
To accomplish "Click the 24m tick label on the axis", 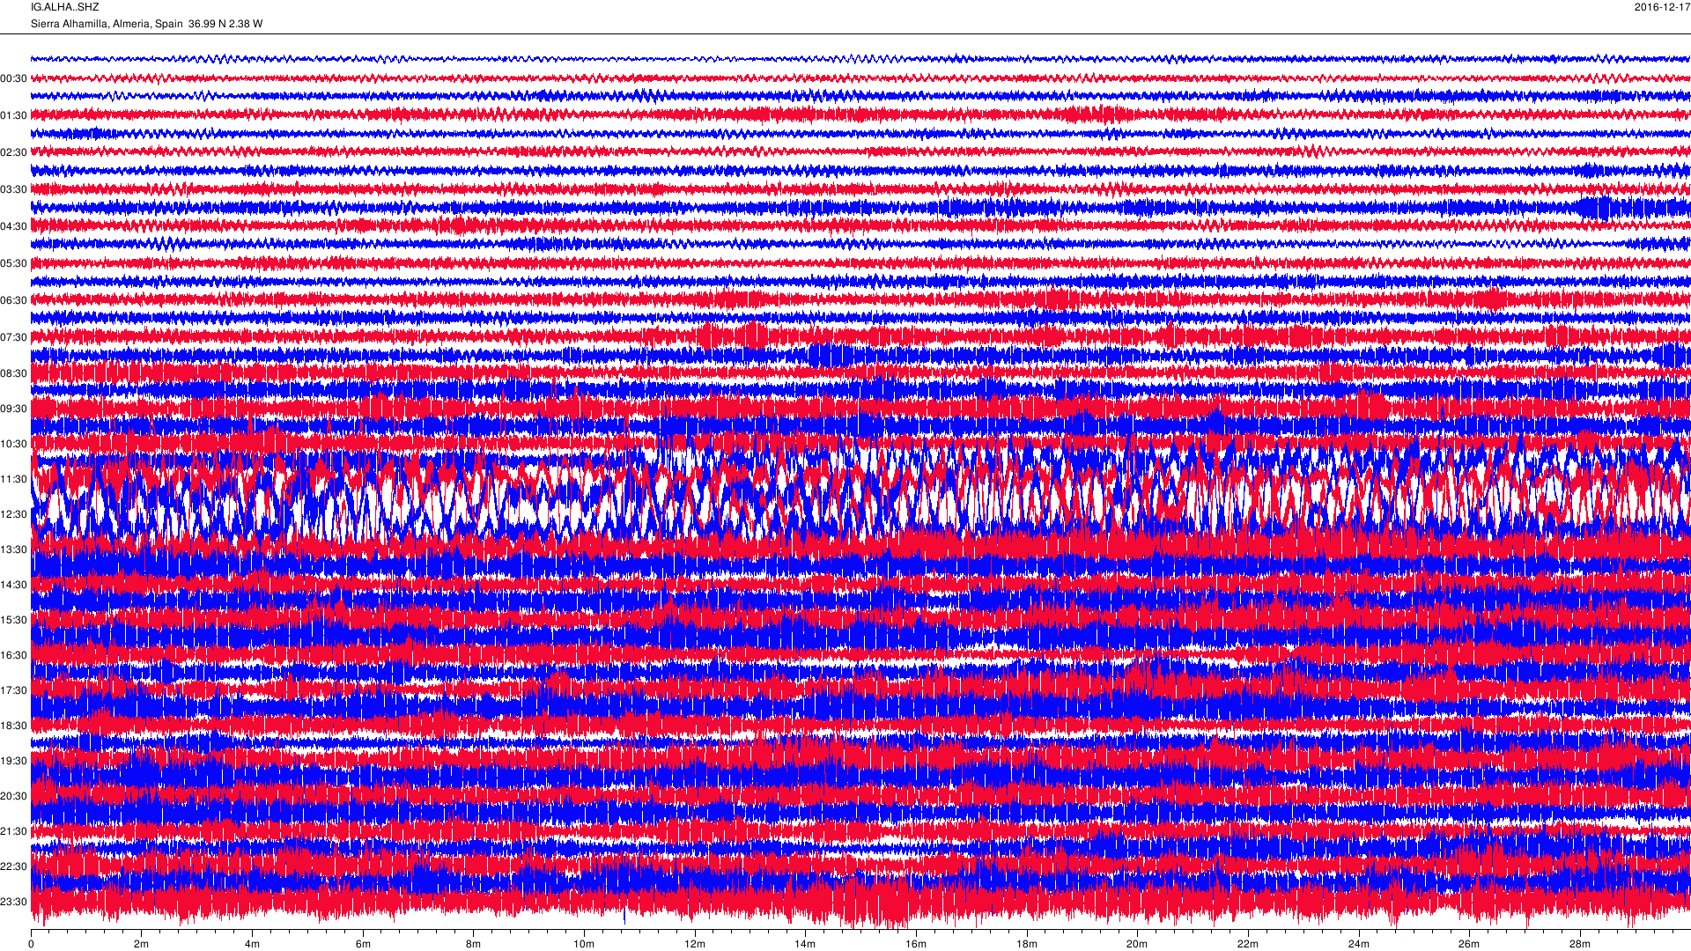I will click(x=1359, y=944).
